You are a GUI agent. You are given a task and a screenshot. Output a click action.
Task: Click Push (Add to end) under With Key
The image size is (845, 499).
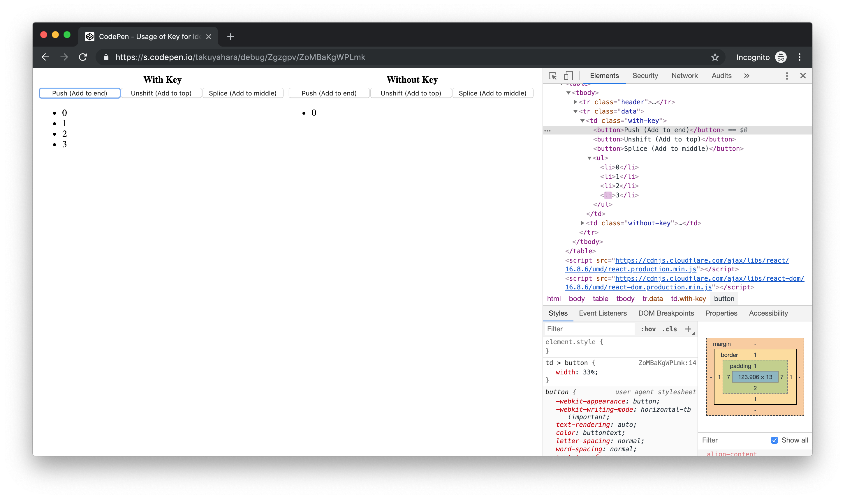(80, 93)
